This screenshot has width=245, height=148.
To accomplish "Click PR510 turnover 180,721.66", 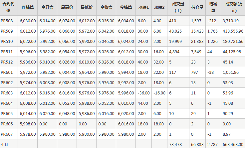I will [233, 41].
